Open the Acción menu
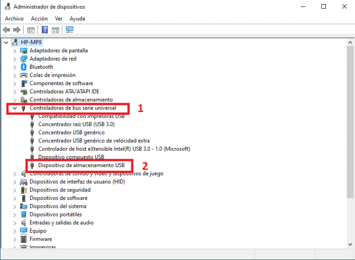This screenshot has width=355, height=260. pyautogui.click(x=39, y=19)
